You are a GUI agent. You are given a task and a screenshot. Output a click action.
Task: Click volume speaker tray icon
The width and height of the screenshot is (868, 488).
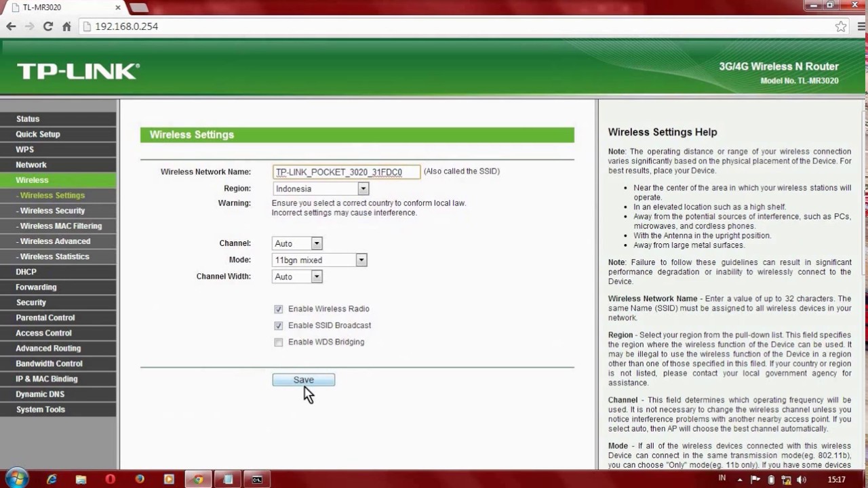[x=802, y=479]
